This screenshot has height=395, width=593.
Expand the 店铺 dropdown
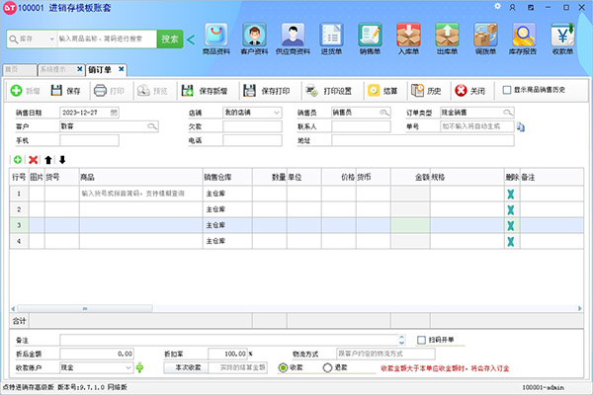(x=277, y=113)
